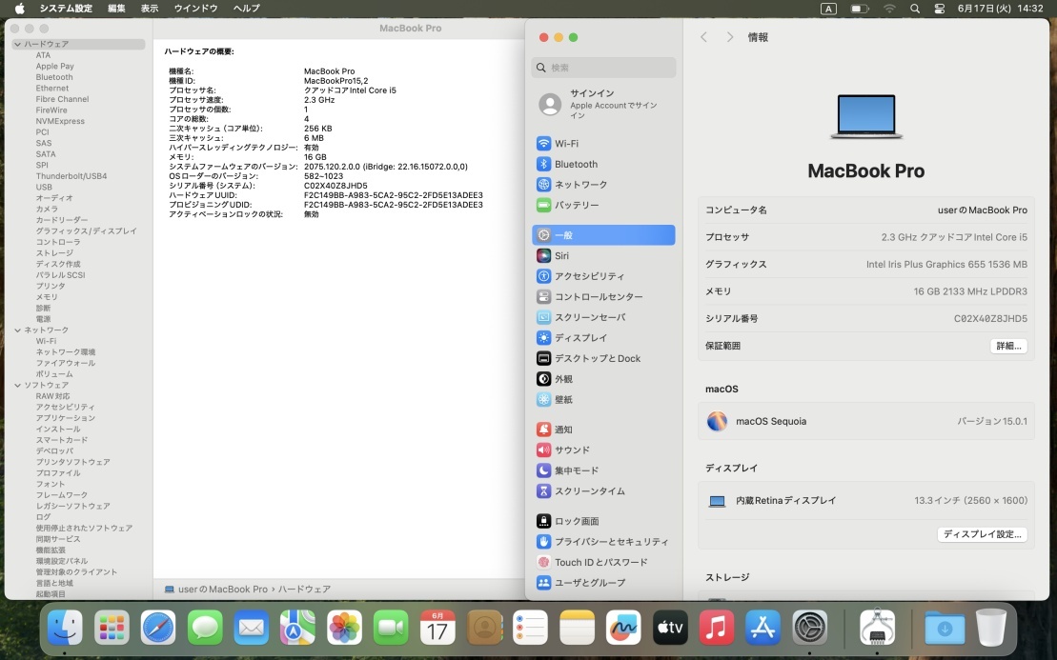The width and height of the screenshot is (1057, 660).
Task: Open コントロールセンター settings pane
Action: 603,297
